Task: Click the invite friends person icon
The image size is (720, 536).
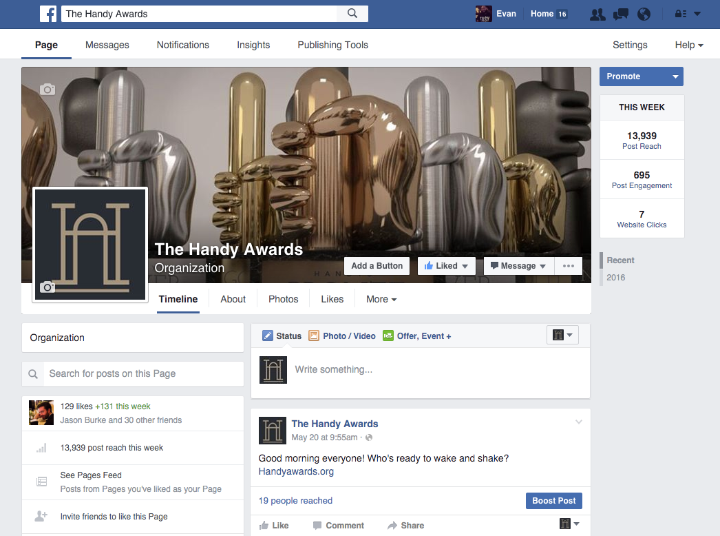Action: 41,516
